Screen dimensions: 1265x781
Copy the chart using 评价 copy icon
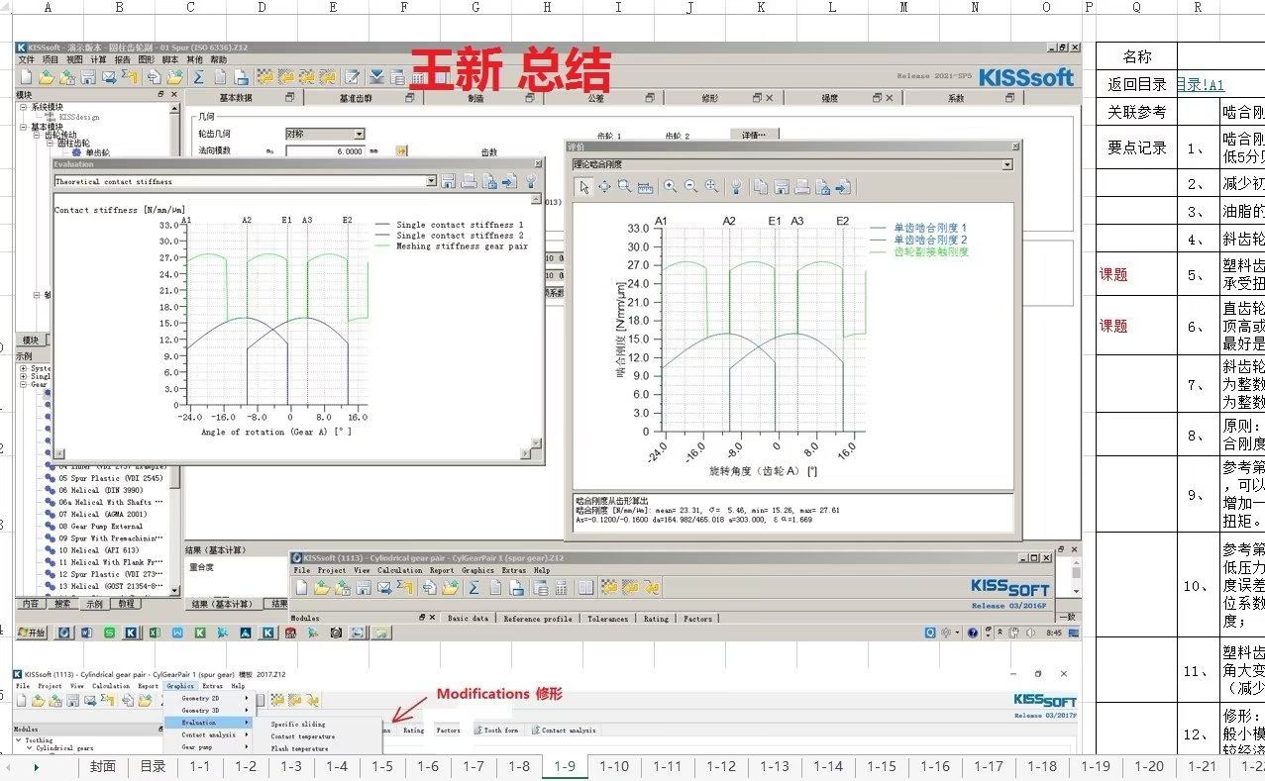tap(761, 186)
